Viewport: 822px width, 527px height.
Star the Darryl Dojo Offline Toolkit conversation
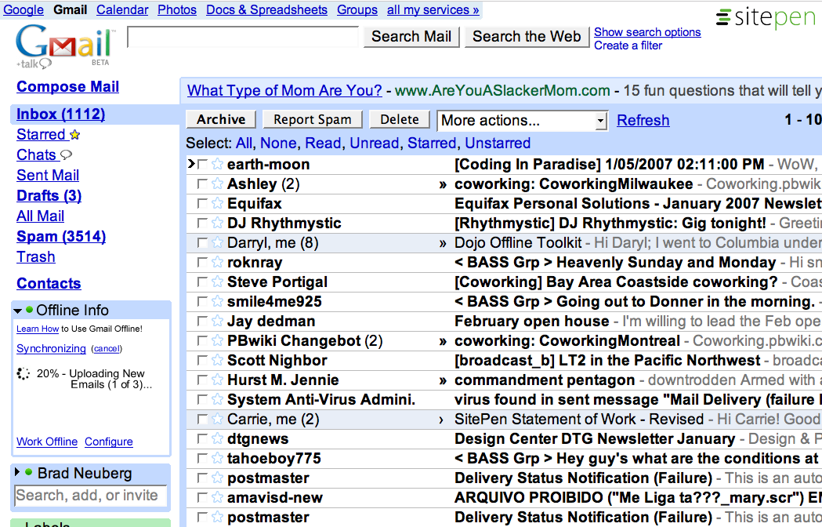coord(218,242)
